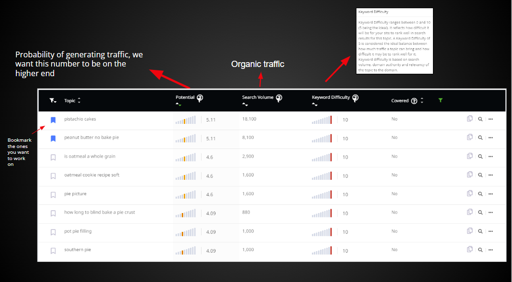Open the help icon next to Search Volume

[279, 98]
